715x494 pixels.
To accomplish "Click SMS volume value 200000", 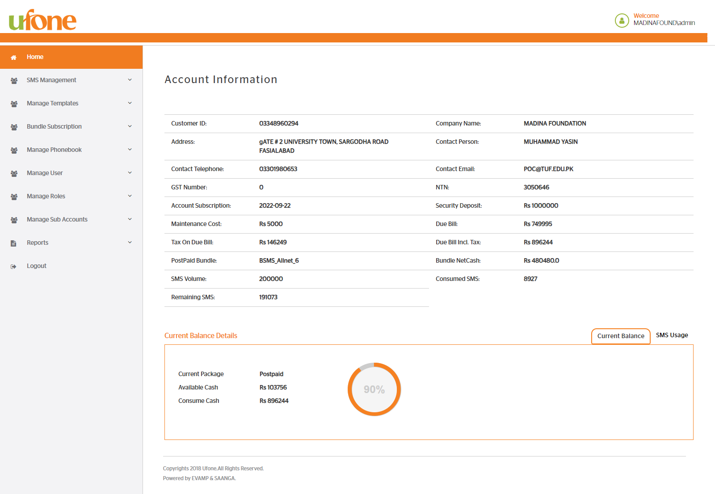I will coord(271,279).
